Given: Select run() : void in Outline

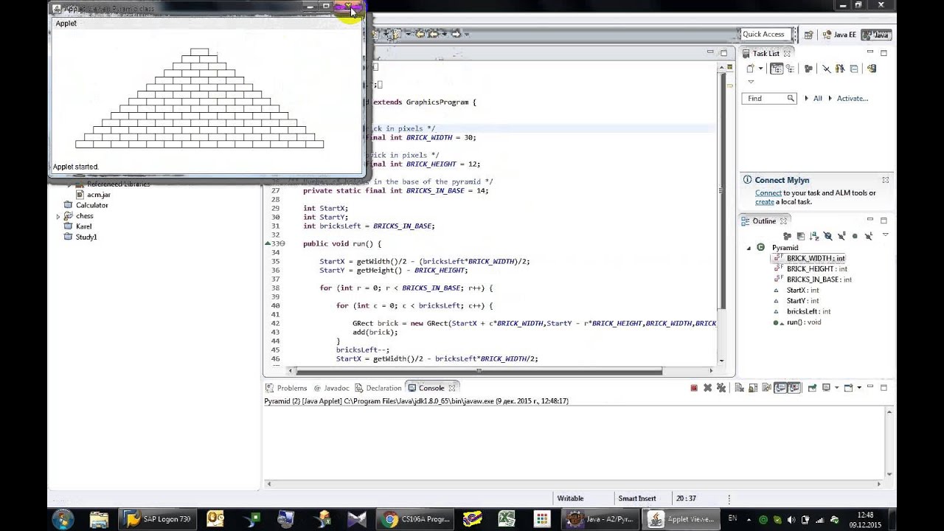Looking at the screenshot, I should [x=803, y=322].
